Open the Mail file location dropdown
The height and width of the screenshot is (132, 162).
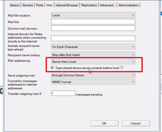pyautogui.click(x=93, y=15)
